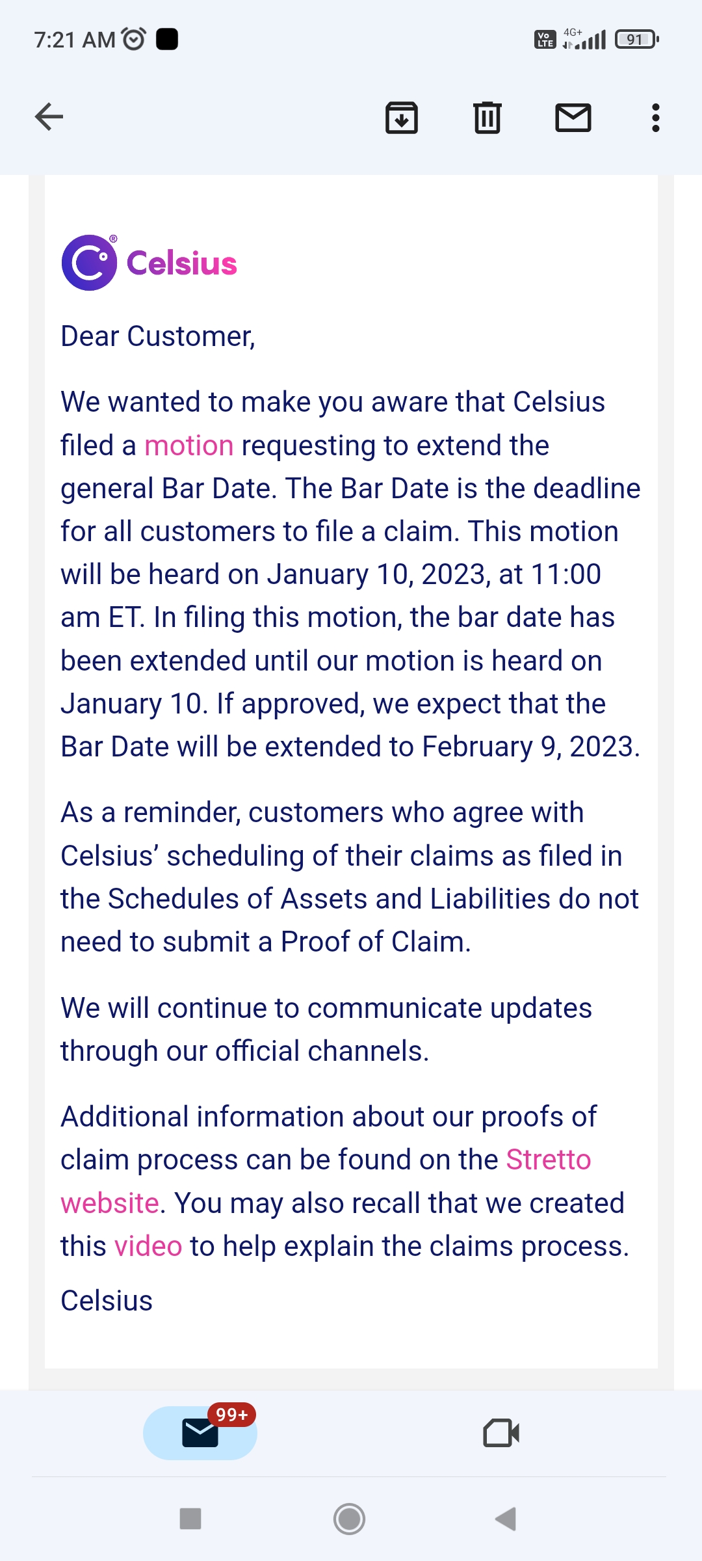702x1561 pixels.
Task: Open the 'motion' link
Action: pyautogui.click(x=188, y=446)
